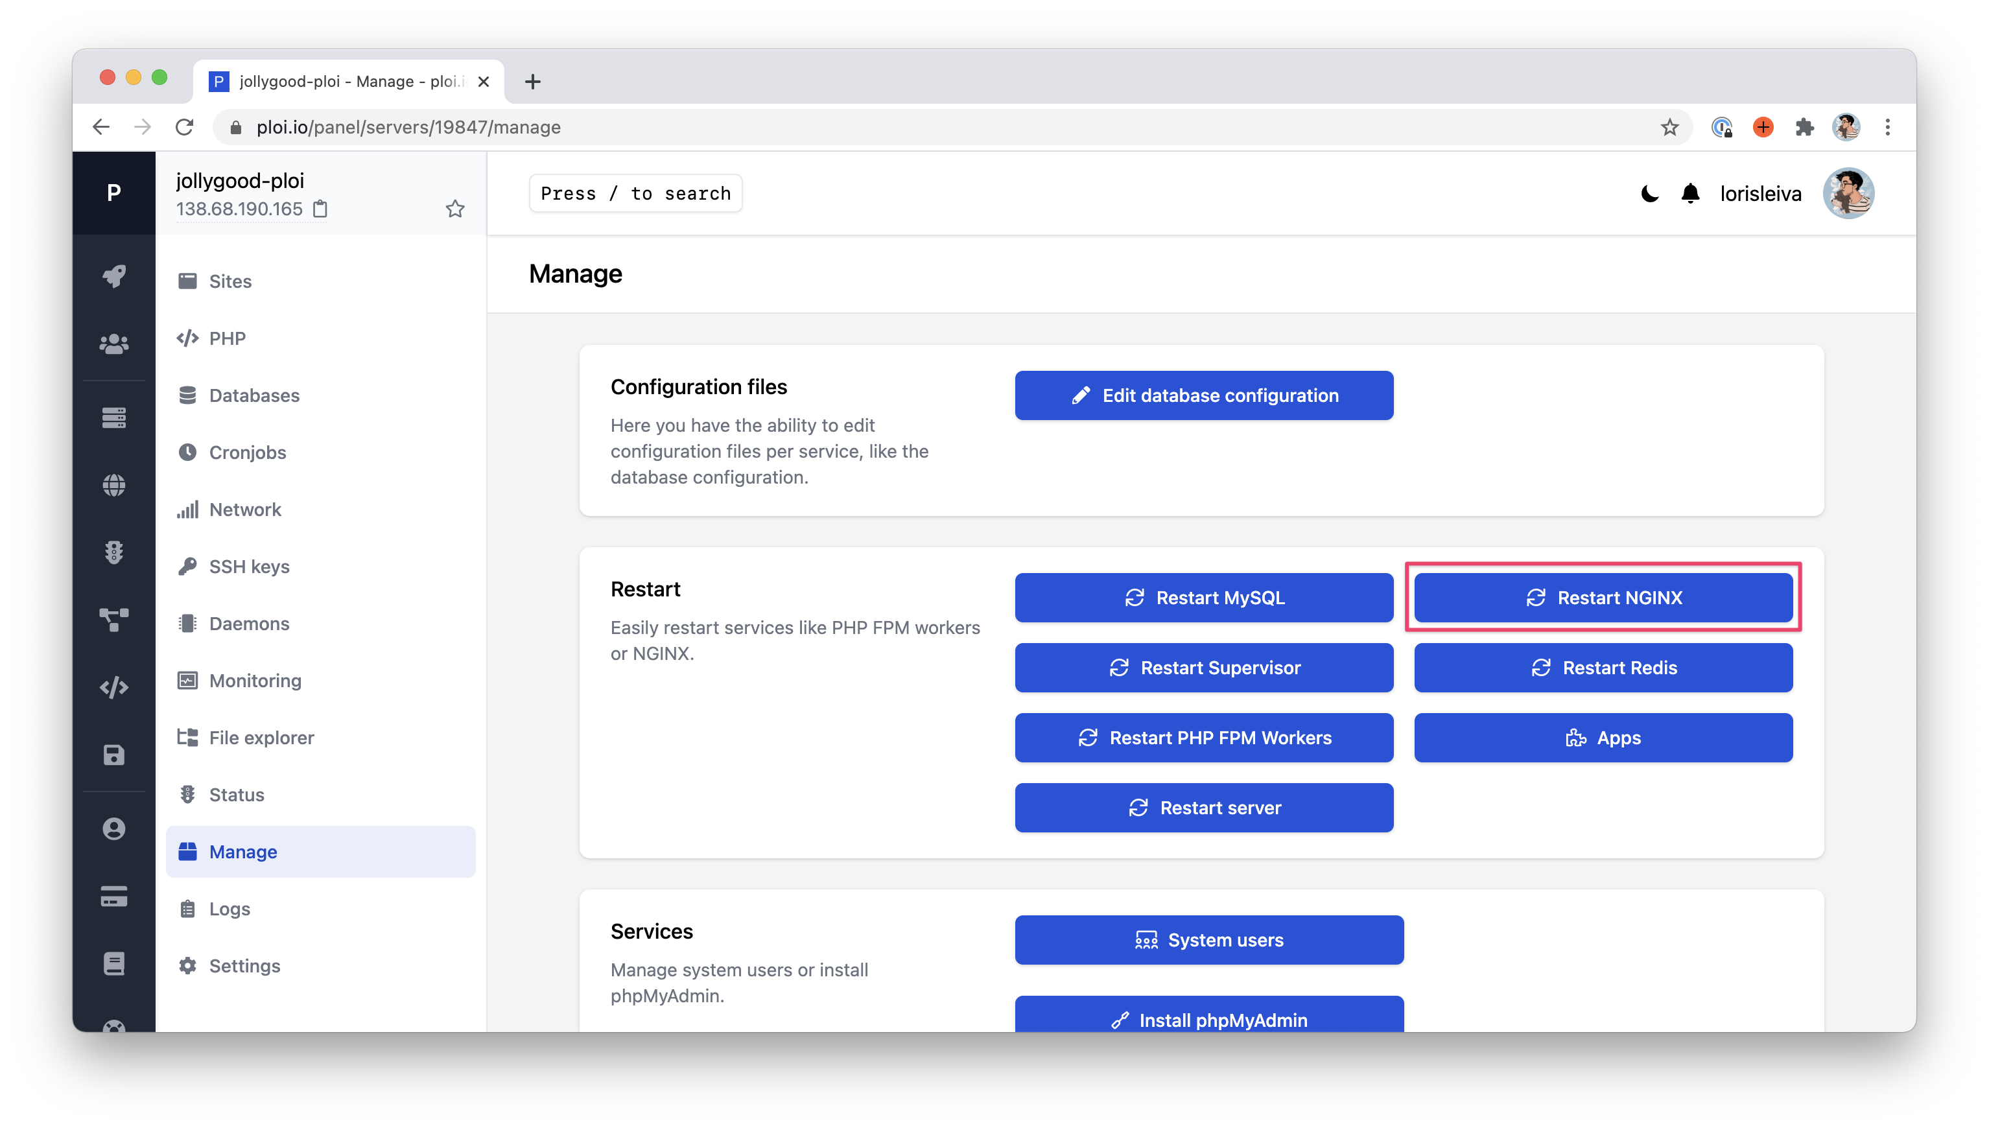The width and height of the screenshot is (1989, 1128).
Task: Open the credit card billing icon in dark sidebar
Action: [x=114, y=897]
